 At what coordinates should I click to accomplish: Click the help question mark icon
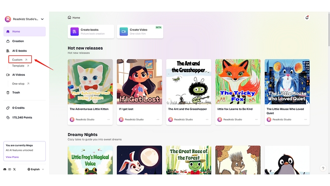click(323, 168)
